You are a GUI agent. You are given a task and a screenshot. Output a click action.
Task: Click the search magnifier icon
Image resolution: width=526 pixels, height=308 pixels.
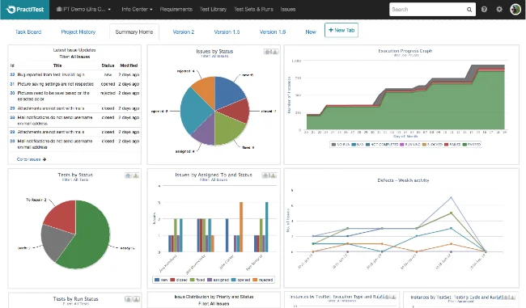469,10
